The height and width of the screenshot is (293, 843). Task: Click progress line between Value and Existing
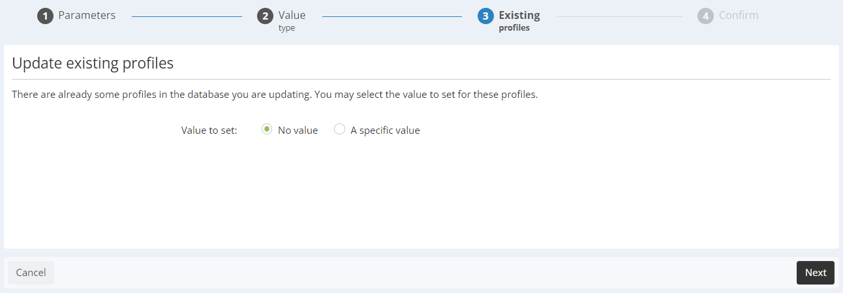(x=393, y=16)
